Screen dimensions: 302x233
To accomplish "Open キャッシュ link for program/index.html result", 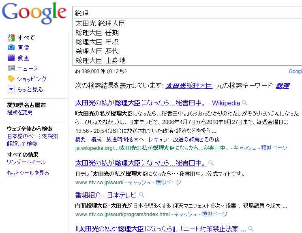I will 185,214.
